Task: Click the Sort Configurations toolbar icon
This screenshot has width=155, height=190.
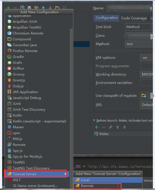Action: tap(64, 8)
